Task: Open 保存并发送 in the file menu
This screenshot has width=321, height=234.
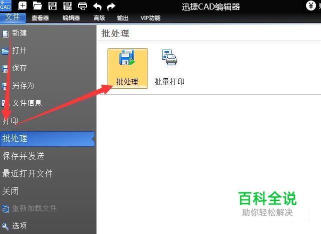Action: click(x=23, y=156)
